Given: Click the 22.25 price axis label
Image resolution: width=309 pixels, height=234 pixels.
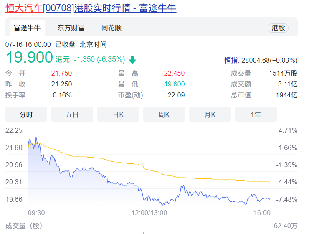Looking at the screenshot, I should (x=14, y=130).
